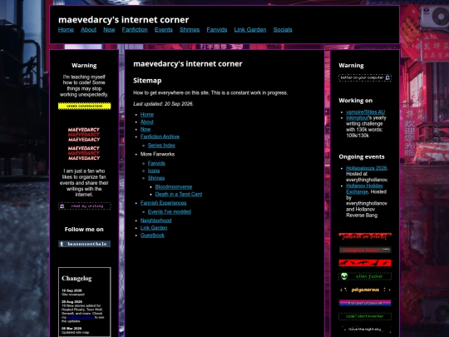The height and width of the screenshot is (337, 449).
Task: Click the Sitemap heading
Action: coord(147,81)
